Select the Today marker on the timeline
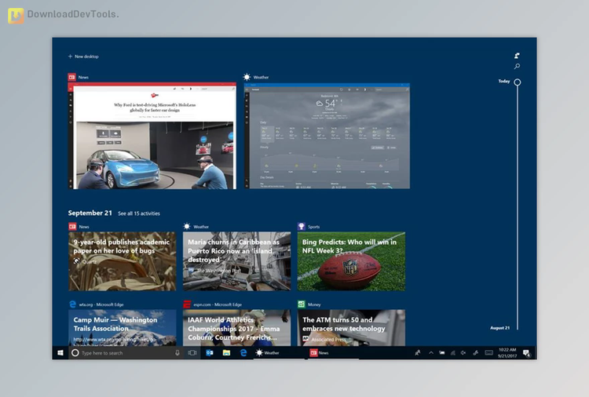This screenshot has height=397, width=589. (x=517, y=82)
